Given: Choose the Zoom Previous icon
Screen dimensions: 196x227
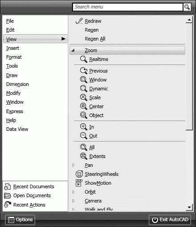Looking at the screenshot, I should click(84, 71).
